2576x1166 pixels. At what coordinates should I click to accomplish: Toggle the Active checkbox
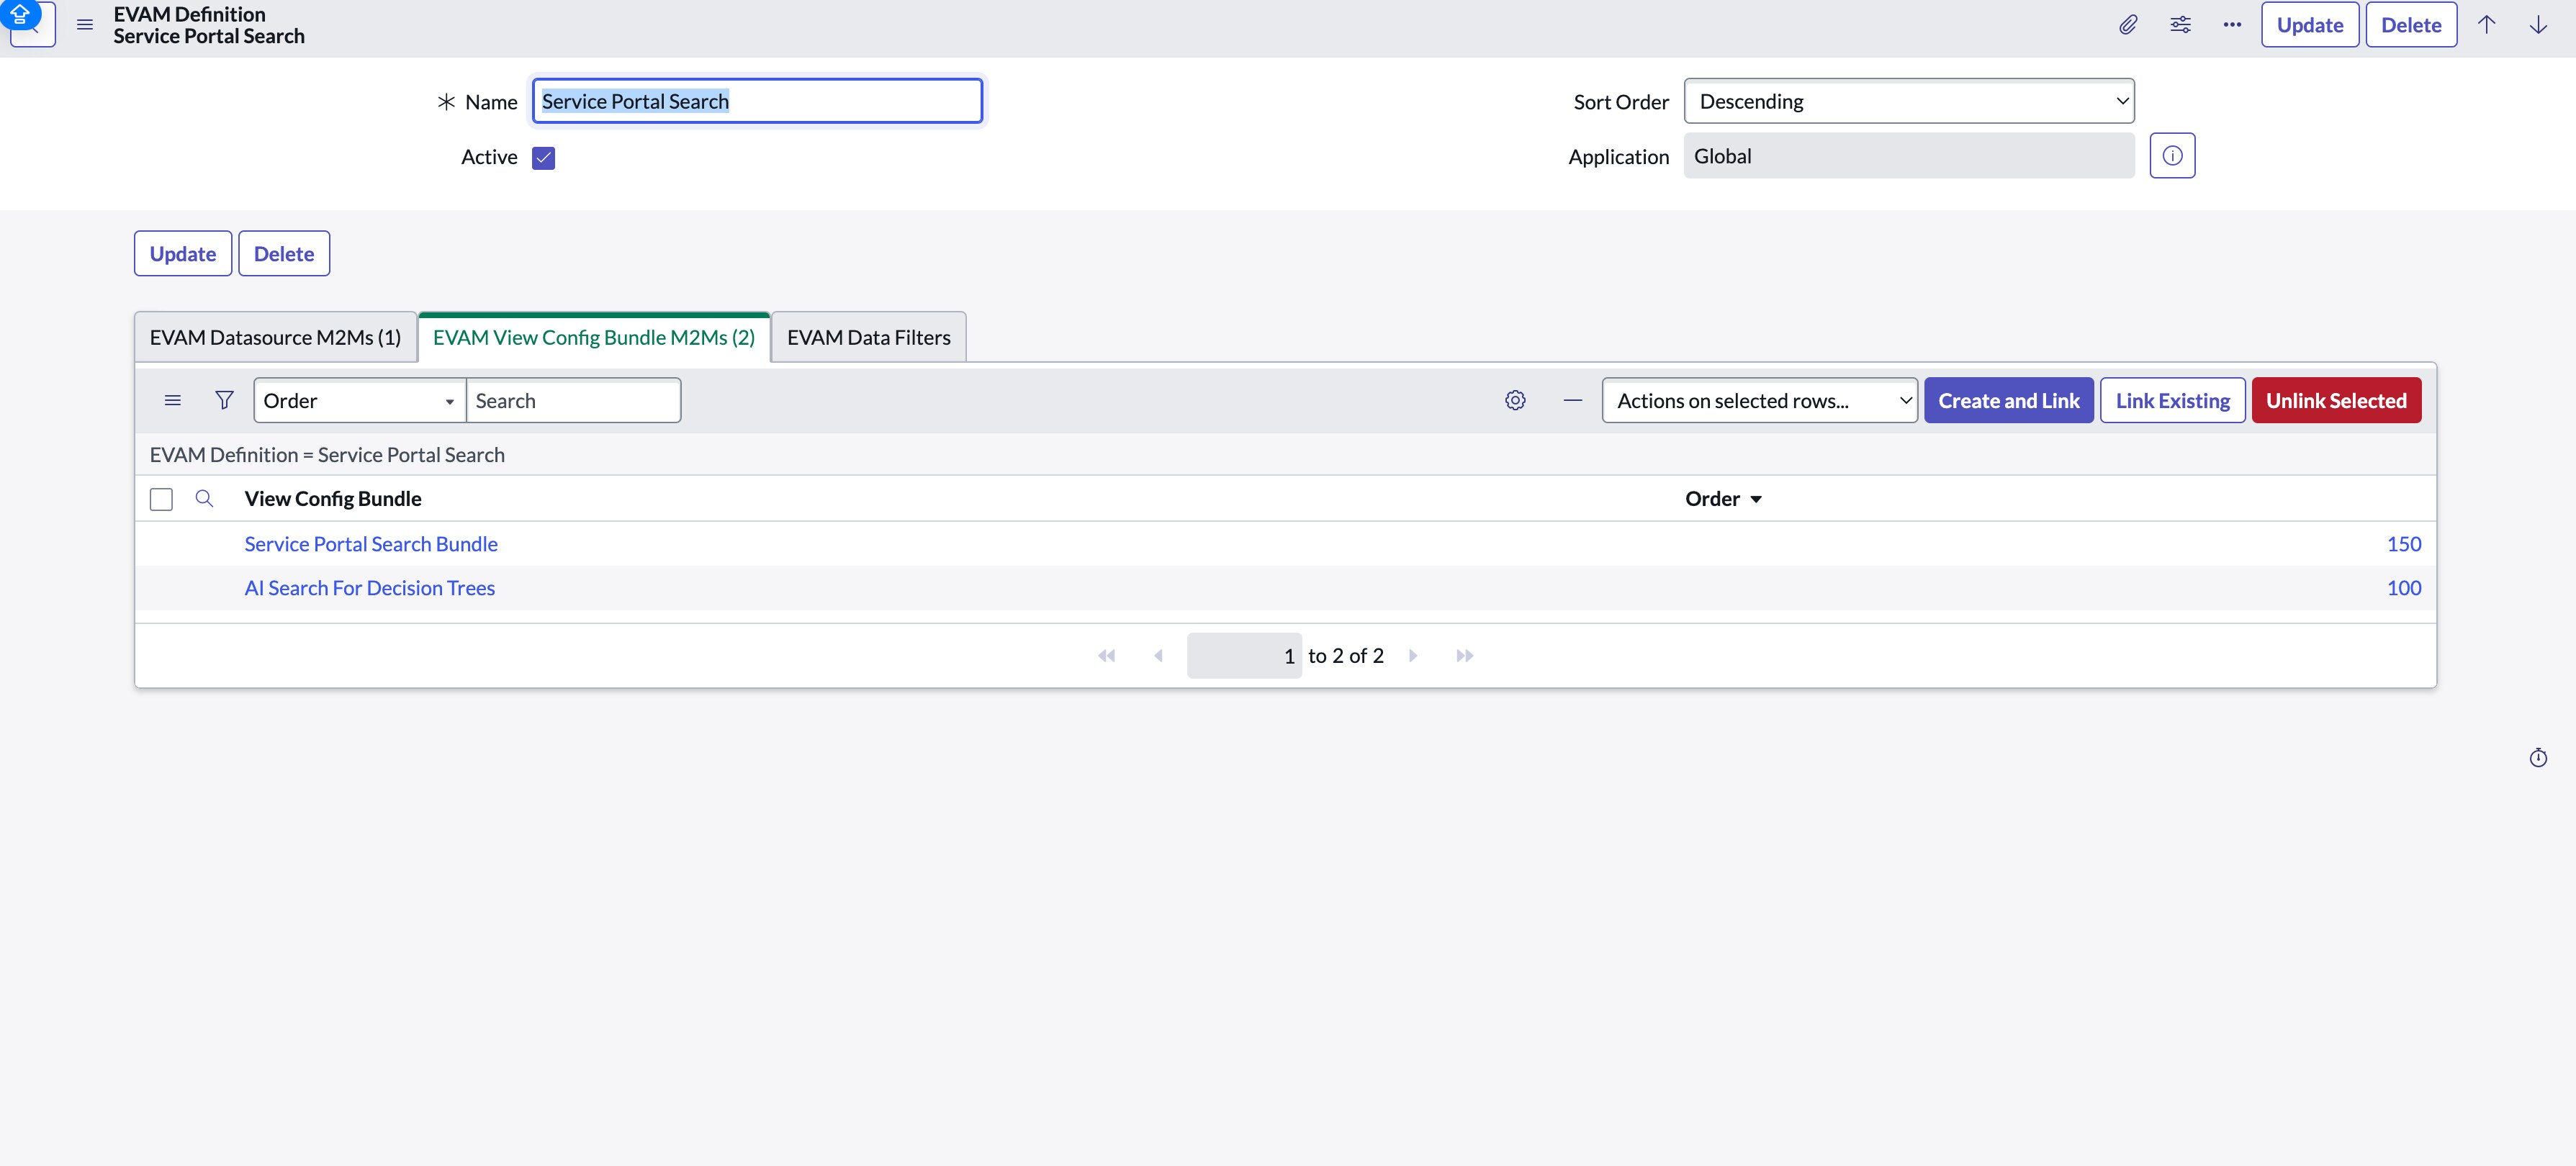tap(543, 158)
